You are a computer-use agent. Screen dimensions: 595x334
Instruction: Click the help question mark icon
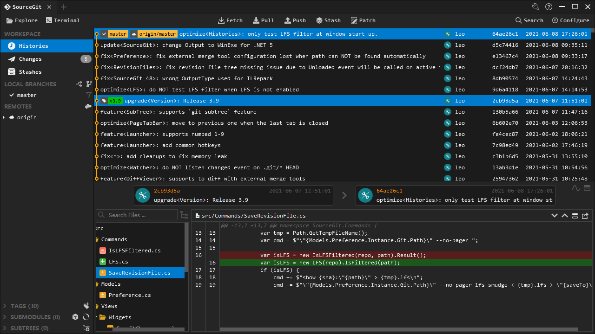(x=549, y=7)
